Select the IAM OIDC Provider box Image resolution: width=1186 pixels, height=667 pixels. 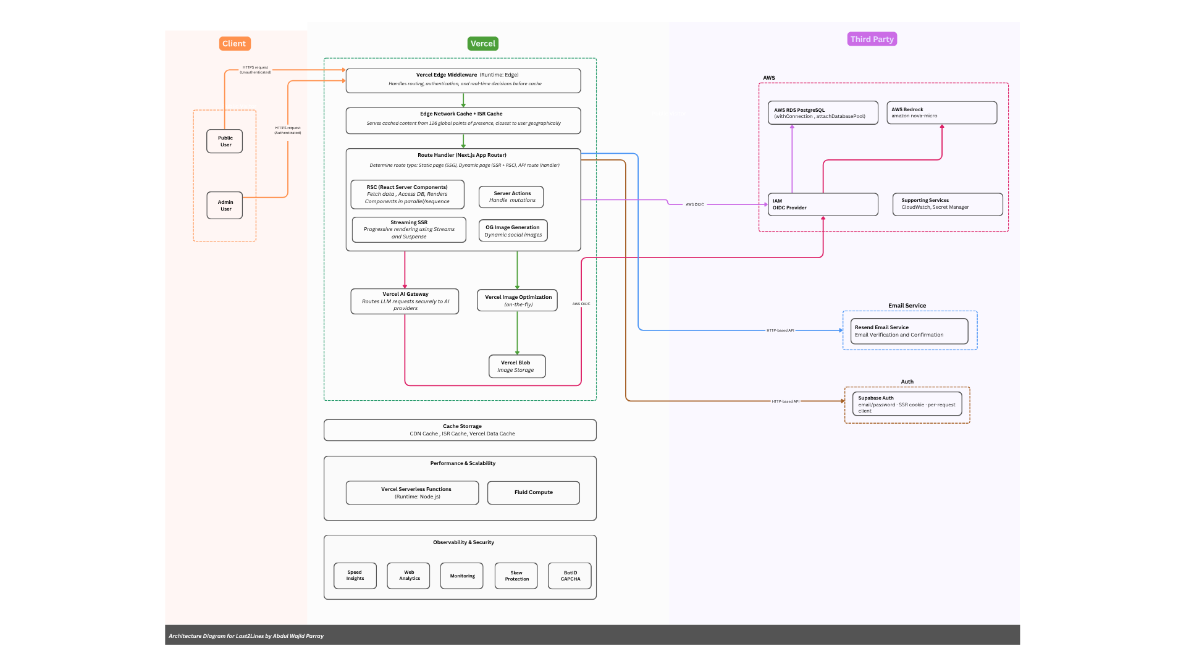[x=823, y=204]
